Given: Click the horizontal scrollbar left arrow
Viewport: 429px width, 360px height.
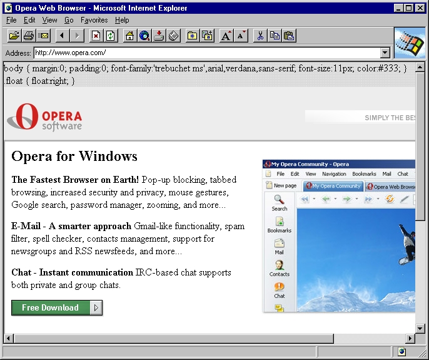Looking at the screenshot, I should pyautogui.click(x=9, y=338).
